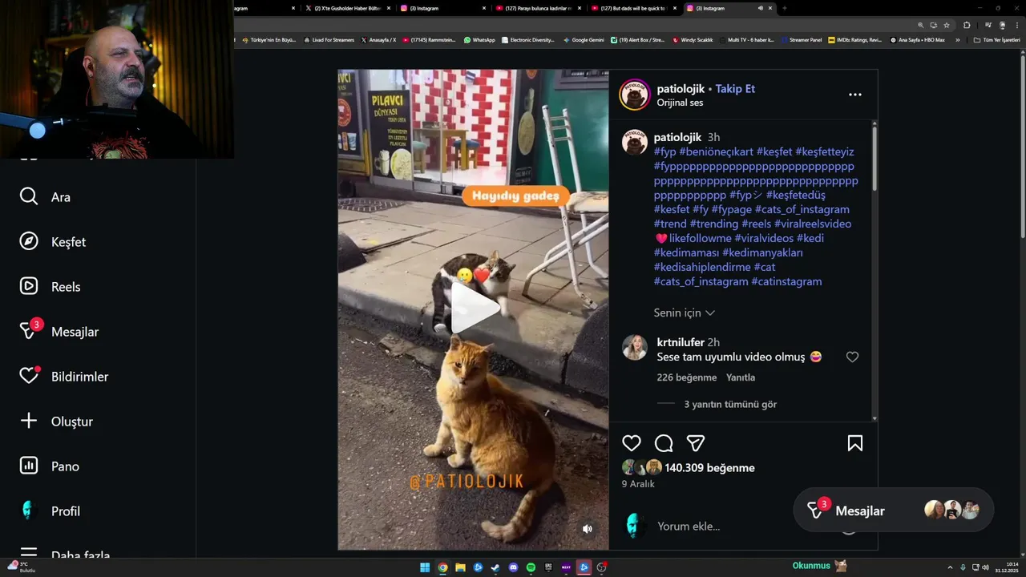This screenshot has height=577, width=1026.
Task: Show hidden system tray icons
Action: coord(950,567)
